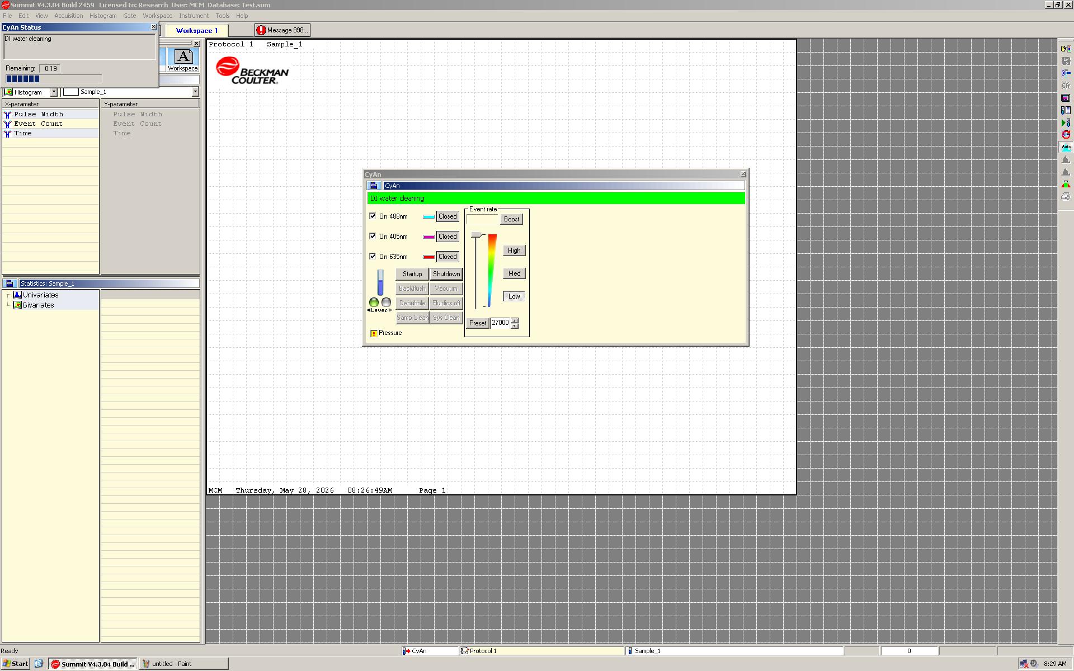Switch to untitled - Paint taskbar window
This screenshot has width=1074, height=671.
point(183,664)
